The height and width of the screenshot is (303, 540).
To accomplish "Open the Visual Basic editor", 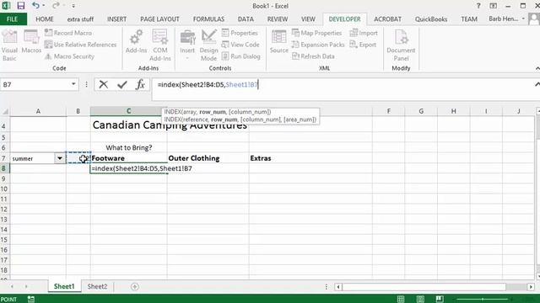I will pyautogui.click(x=9, y=45).
